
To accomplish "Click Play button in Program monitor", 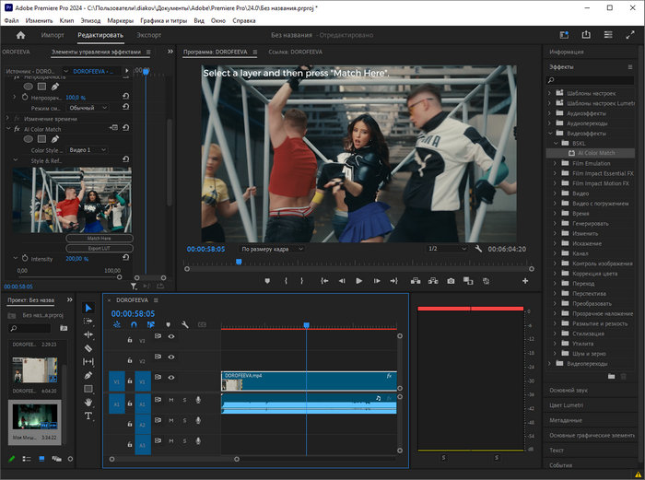I will (x=358, y=281).
